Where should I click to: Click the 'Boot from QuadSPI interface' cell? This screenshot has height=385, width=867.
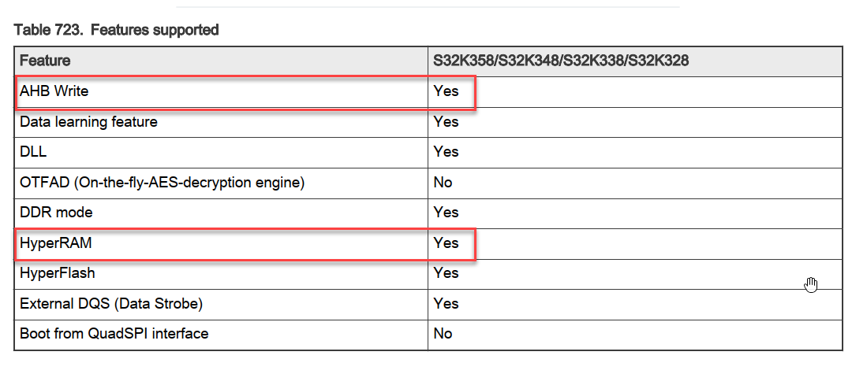pos(114,334)
